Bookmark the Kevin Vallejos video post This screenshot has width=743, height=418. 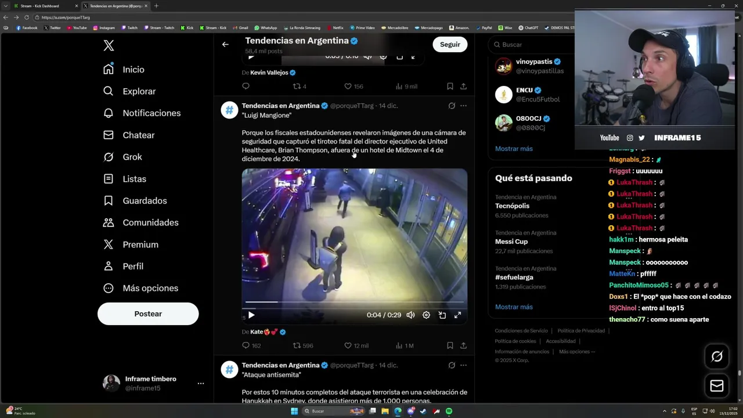[x=450, y=86]
